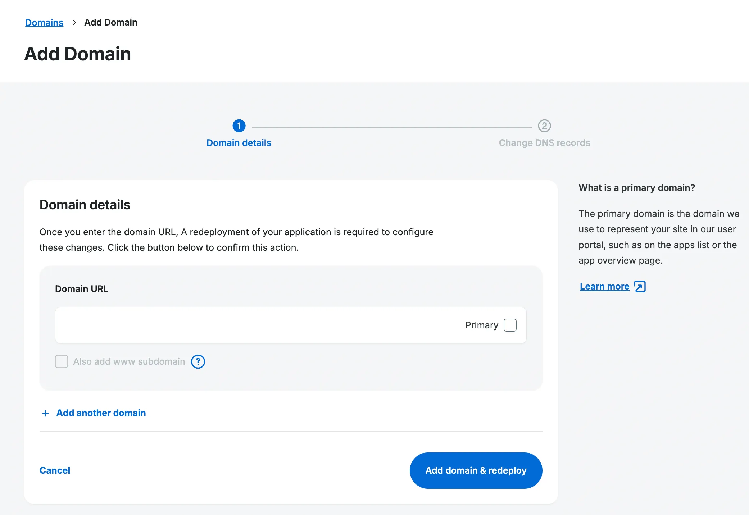Toggle the Primary domain setting off

click(x=510, y=325)
